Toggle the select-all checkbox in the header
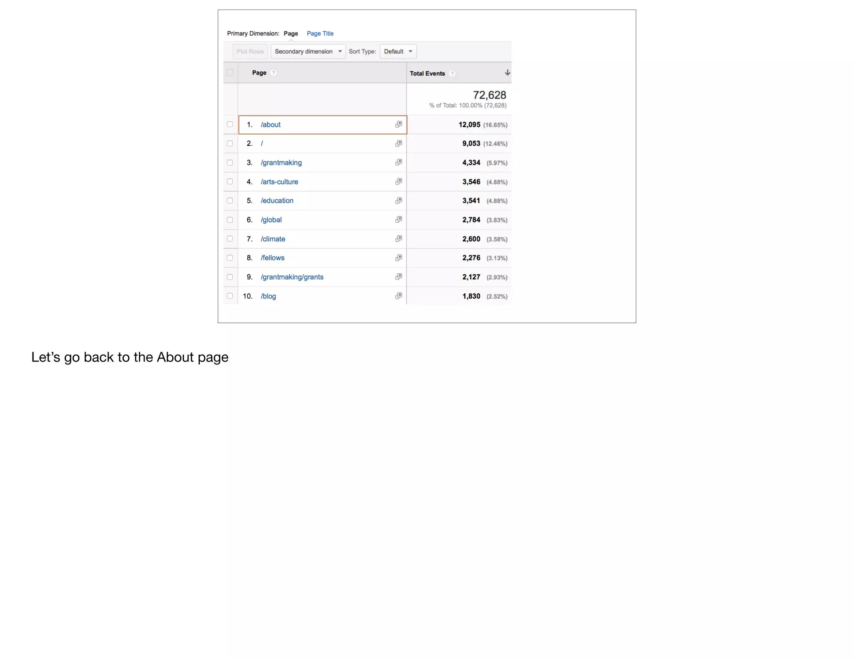The image size is (854, 659). [230, 72]
